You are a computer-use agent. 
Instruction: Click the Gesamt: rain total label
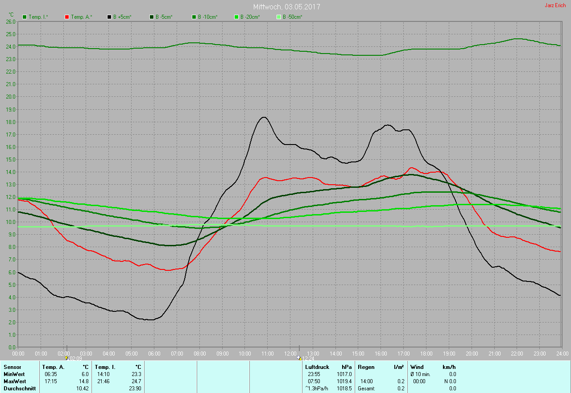[x=366, y=389]
